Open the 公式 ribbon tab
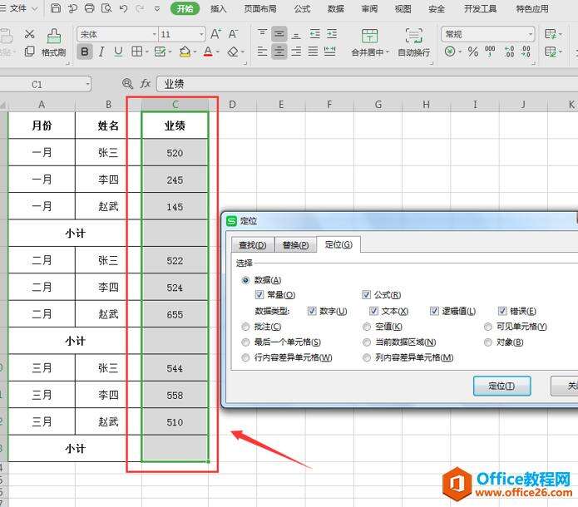578x507 pixels. (302, 9)
